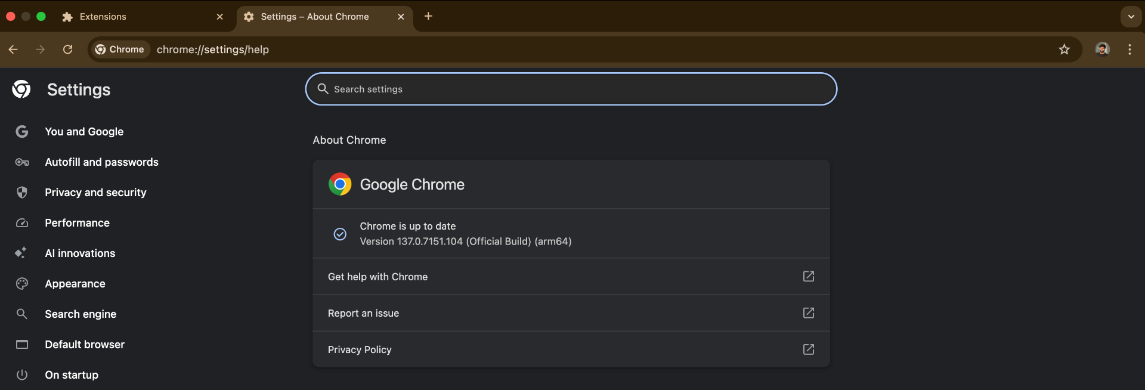Click the up-to-date checkmark icon
The width and height of the screenshot is (1145, 390).
coord(340,234)
